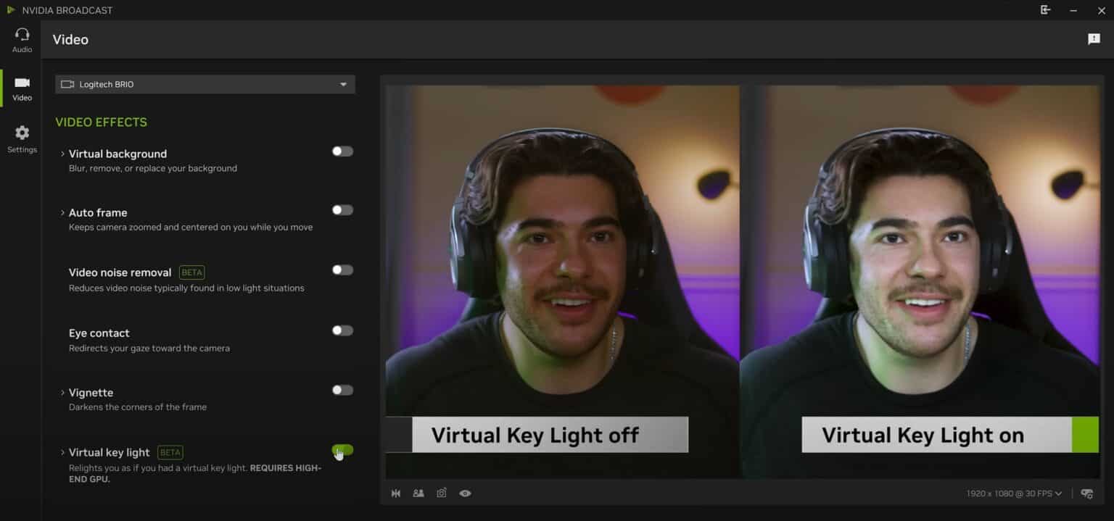Switch to the Audio tab

point(22,40)
